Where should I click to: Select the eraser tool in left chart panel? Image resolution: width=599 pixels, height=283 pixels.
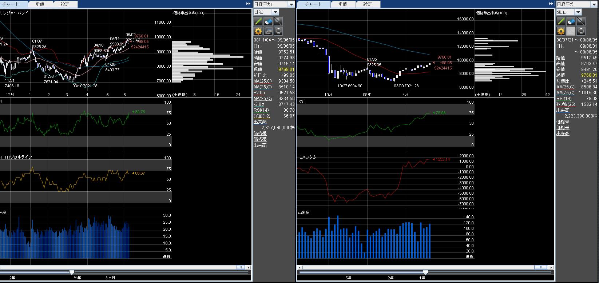click(268, 21)
